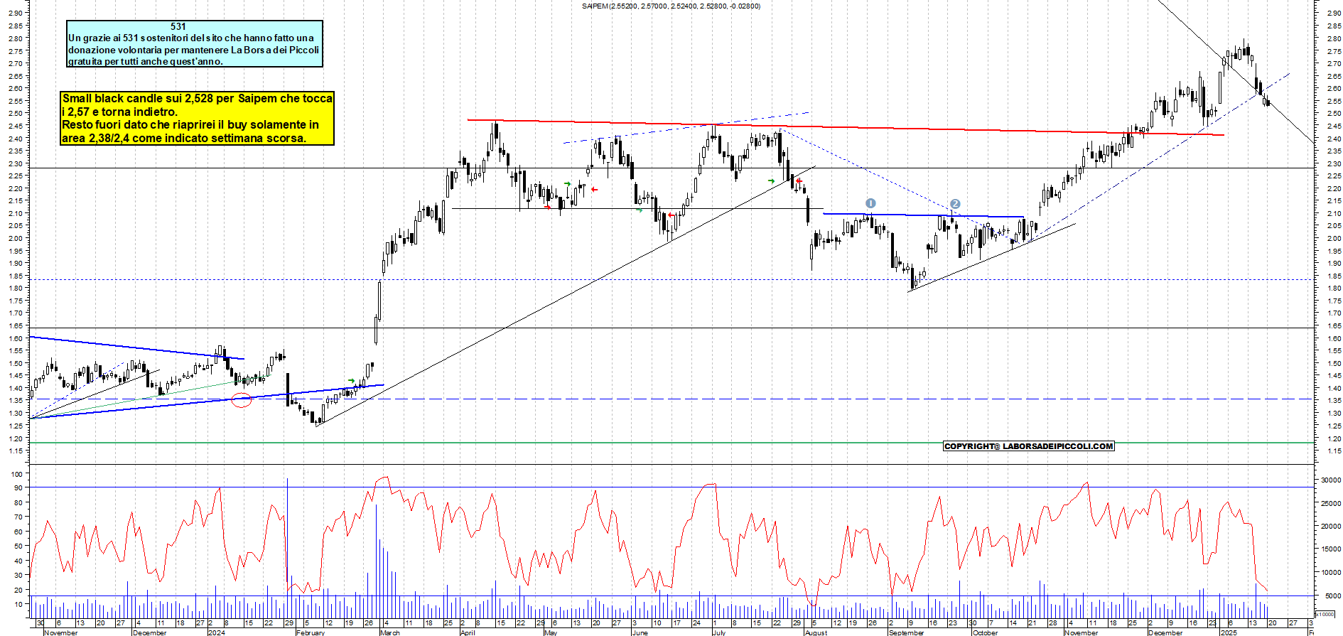Click the 'February' month label
Viewport: 1343px width, 636px height.
pyautogui.click(x=311, y=632)
